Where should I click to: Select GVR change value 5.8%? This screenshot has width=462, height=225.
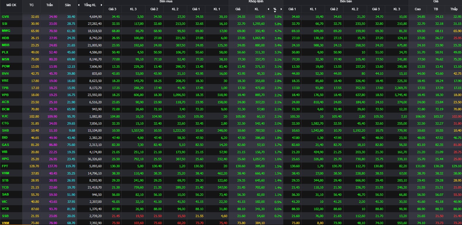pyautogui.click(x=278, y=17)
